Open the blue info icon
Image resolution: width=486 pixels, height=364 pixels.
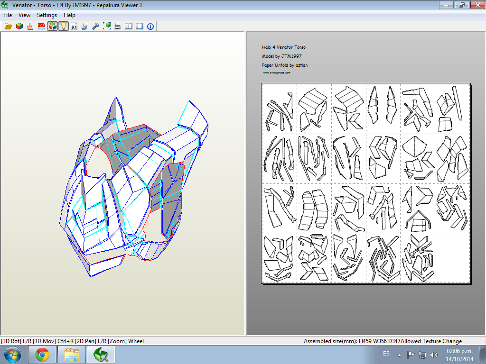tap(150, 27)
